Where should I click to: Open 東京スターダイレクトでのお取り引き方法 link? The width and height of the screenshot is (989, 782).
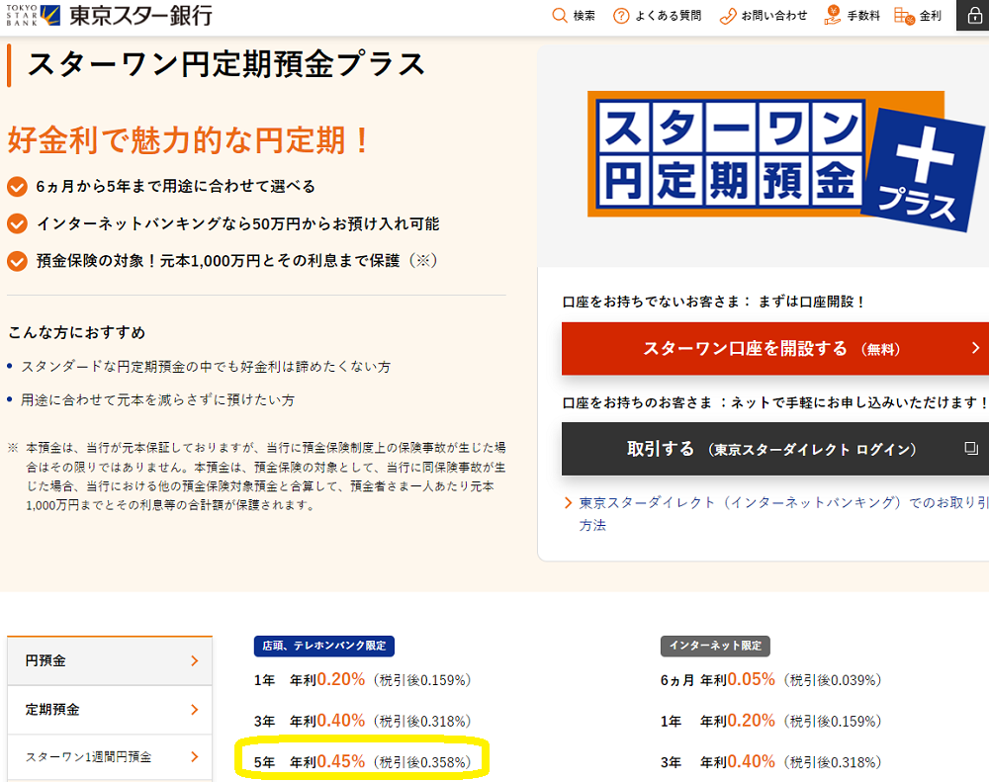coord(783,513)
